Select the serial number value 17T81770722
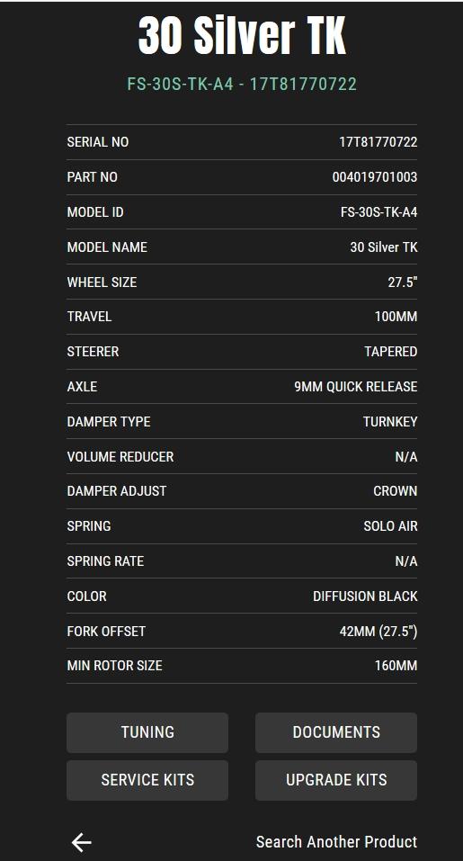The image size is (463, 861). [378, 142]
